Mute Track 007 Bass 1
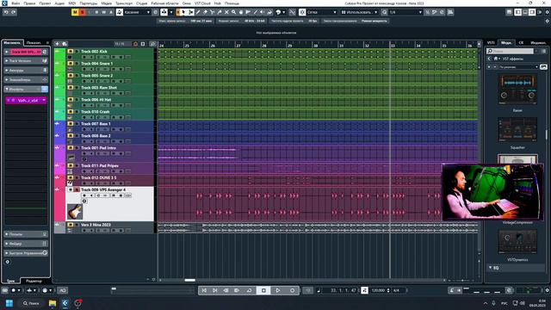Image resolution: width=551 pixels, height=310 pixels. click(71, 124)
